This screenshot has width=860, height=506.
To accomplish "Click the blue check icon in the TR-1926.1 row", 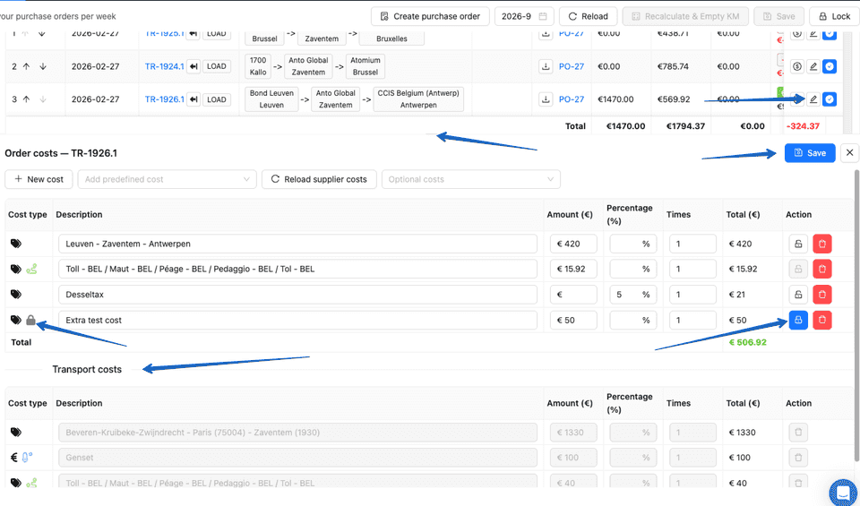I will (830, 99).
